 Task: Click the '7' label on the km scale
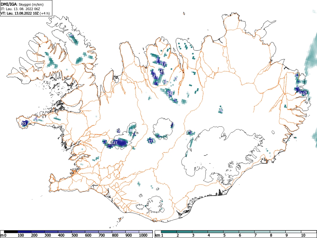[x=255, y=235]
